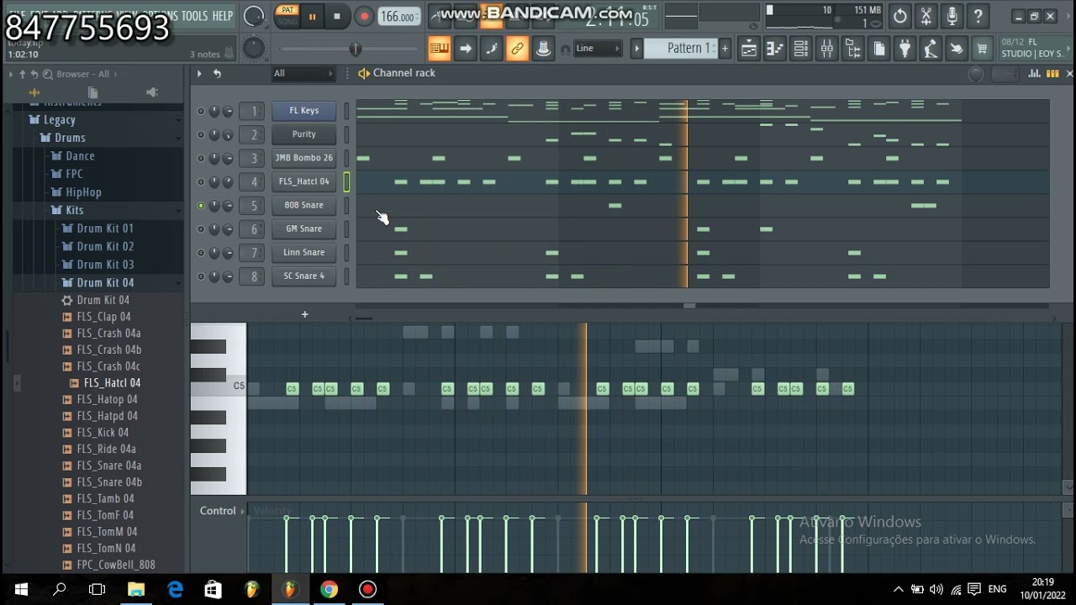Open the HELP menu
This screenshot has width=1076, height=605.
click(x=223, y=16)
